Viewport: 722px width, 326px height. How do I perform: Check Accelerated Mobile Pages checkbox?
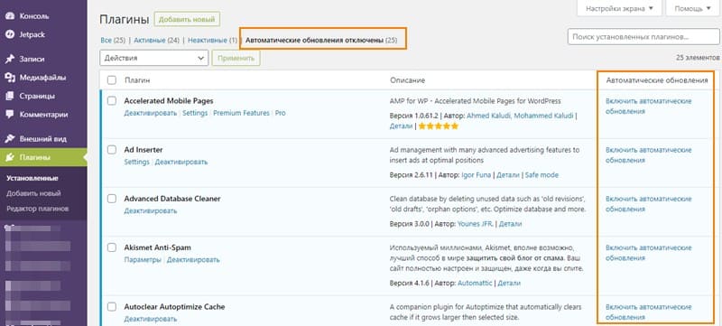[112, 101]
